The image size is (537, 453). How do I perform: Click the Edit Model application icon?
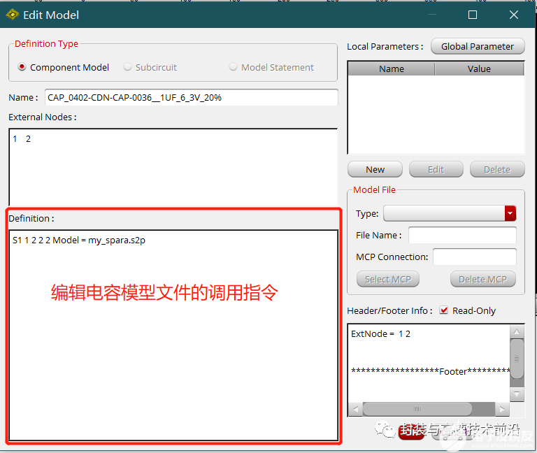(13, 15)
